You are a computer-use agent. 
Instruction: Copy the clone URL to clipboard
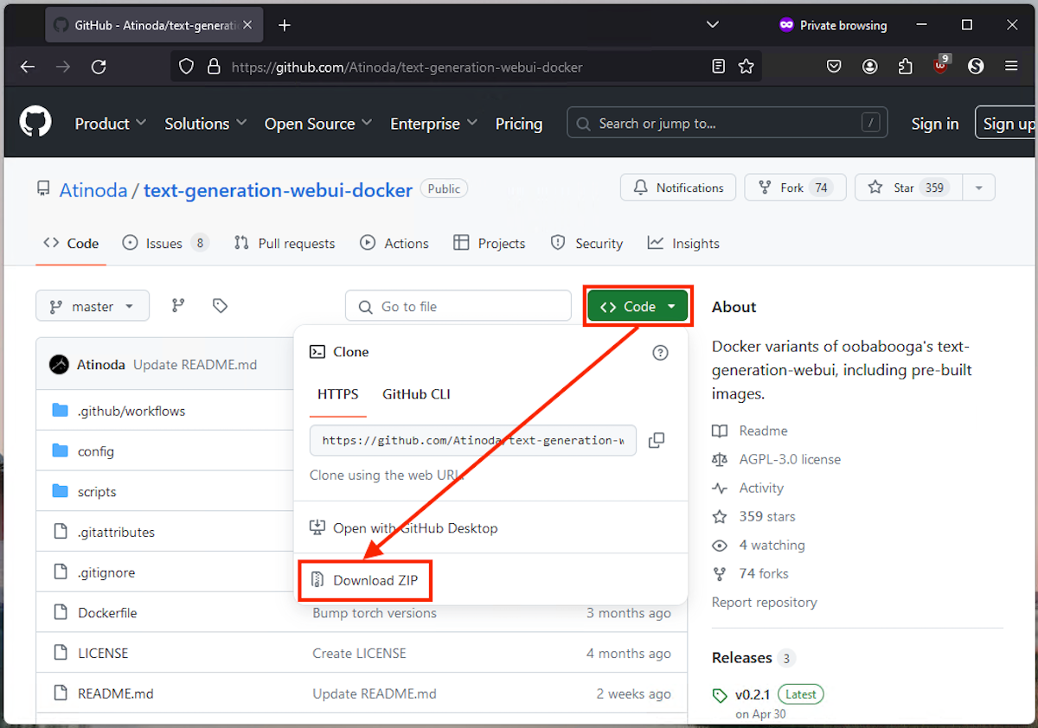tap(656, 440)
